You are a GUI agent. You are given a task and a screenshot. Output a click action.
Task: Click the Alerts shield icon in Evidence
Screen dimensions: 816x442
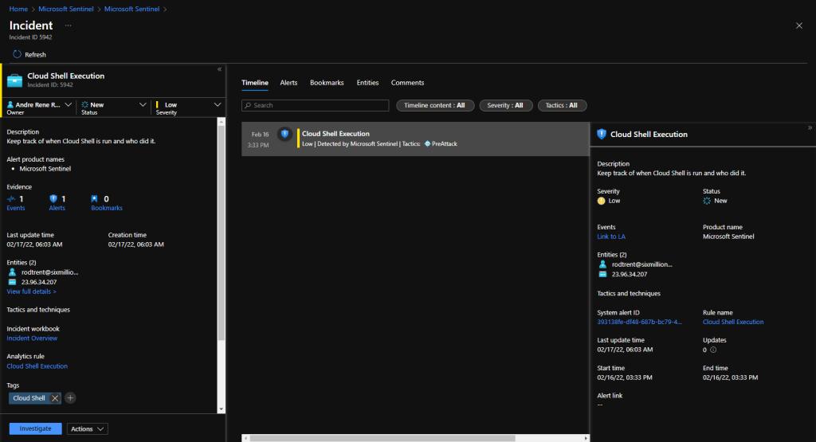[x=53, y=198]
